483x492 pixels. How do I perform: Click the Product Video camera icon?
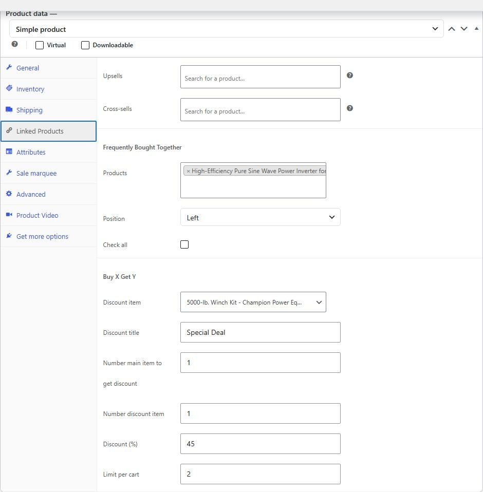pos(9,215)
